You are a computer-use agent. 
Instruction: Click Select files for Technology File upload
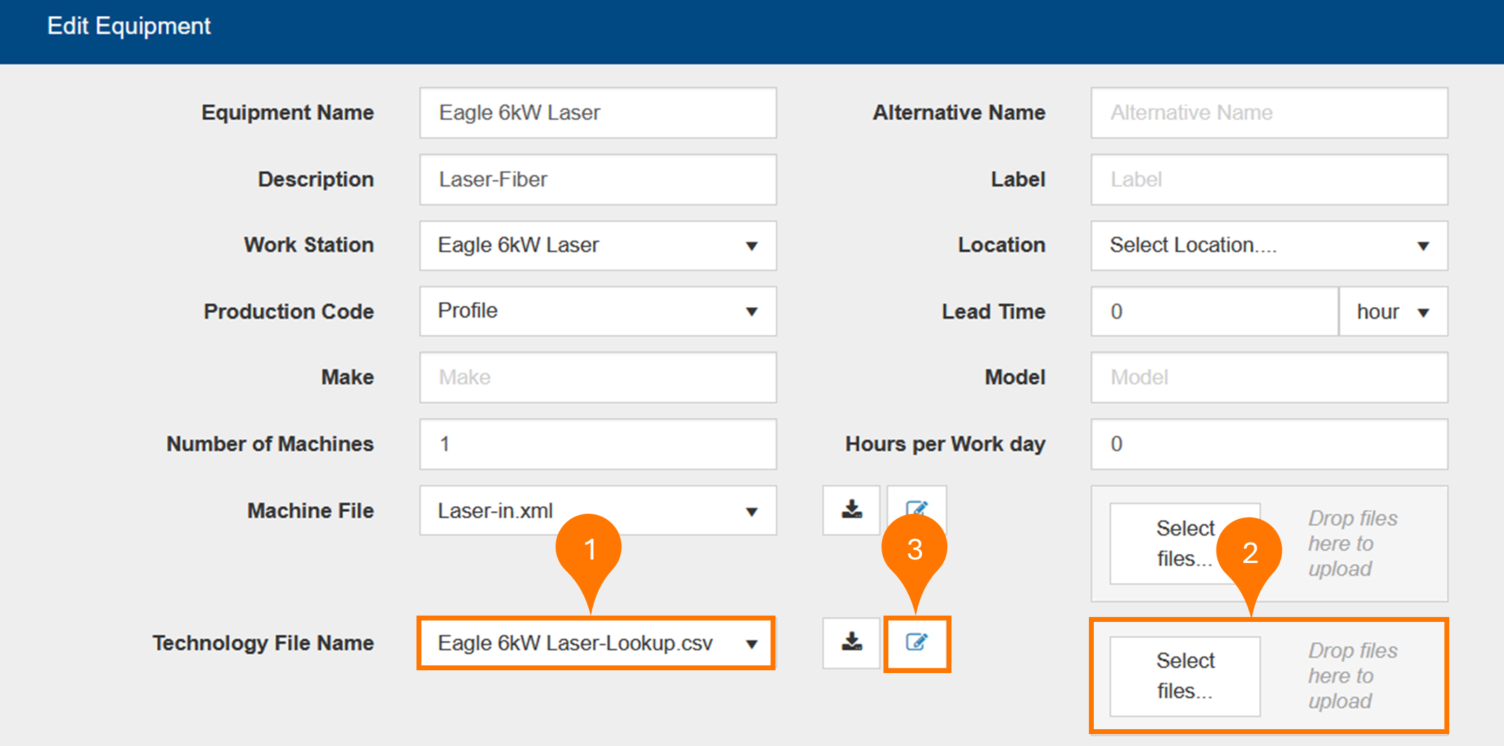(x=1184, y=676)
